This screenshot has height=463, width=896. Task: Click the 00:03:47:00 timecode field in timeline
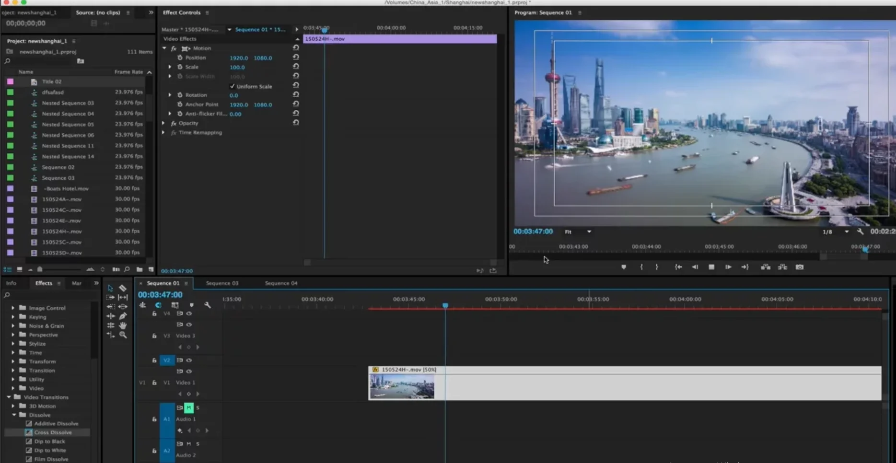[x=160, y=295]
